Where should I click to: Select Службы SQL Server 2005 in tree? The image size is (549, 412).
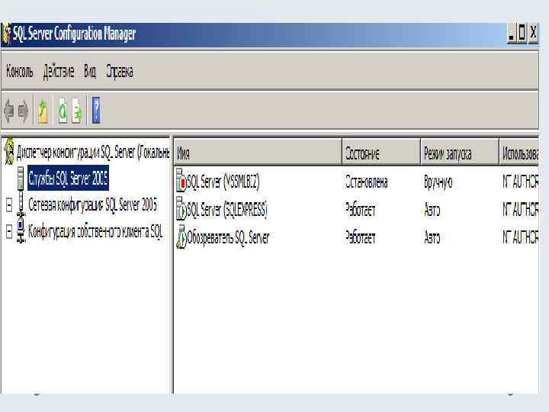(x=68, y=179)
